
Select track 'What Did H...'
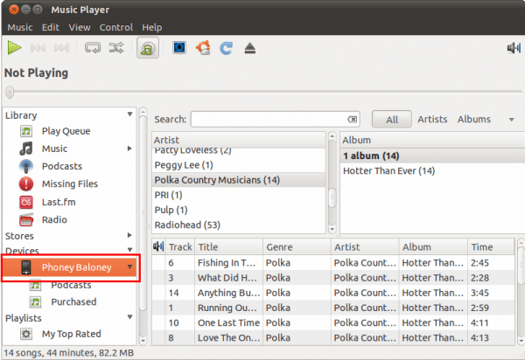pos(333,278)
